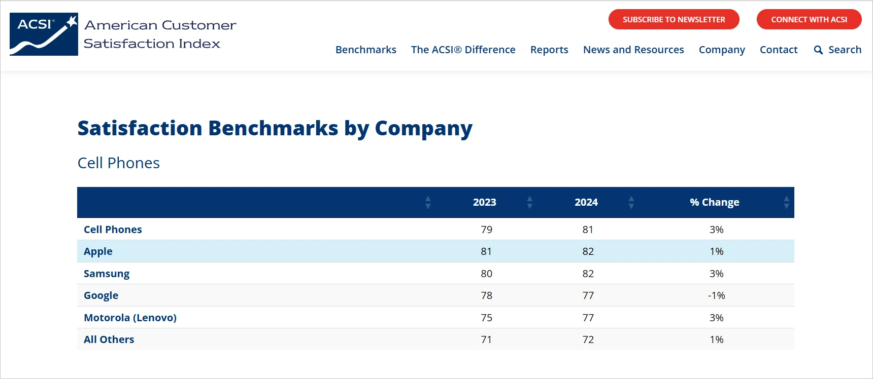Select the 2024 column header
The height and width of the screenshot is (379, 873).
pyautogui.click(x=586, y=202)
